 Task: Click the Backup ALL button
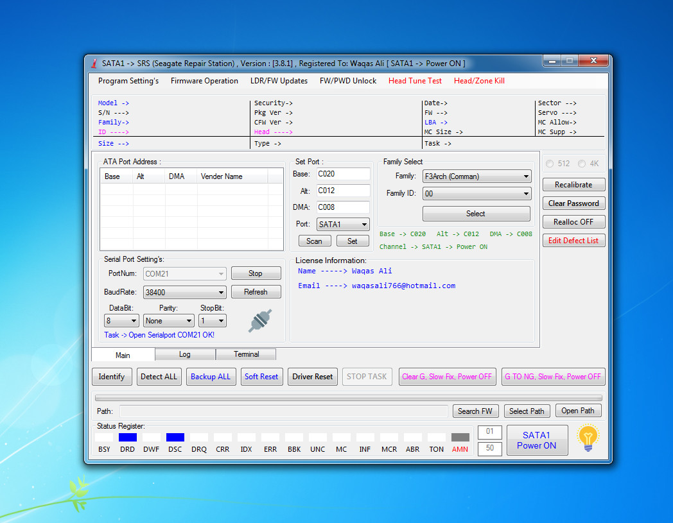(x=211, y=377)
